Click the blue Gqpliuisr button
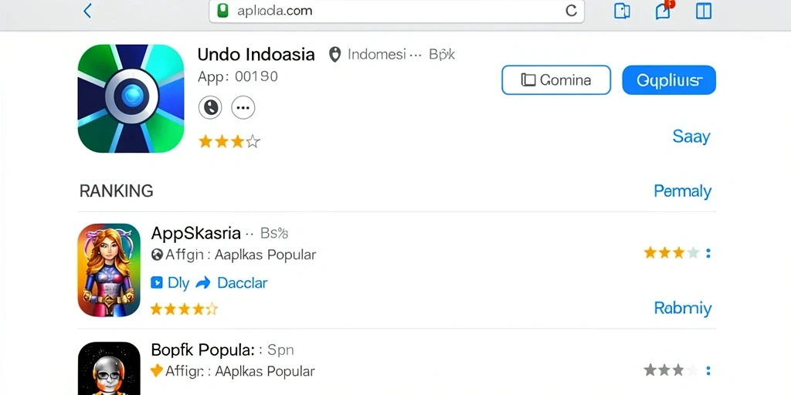 tap(669, 79)
